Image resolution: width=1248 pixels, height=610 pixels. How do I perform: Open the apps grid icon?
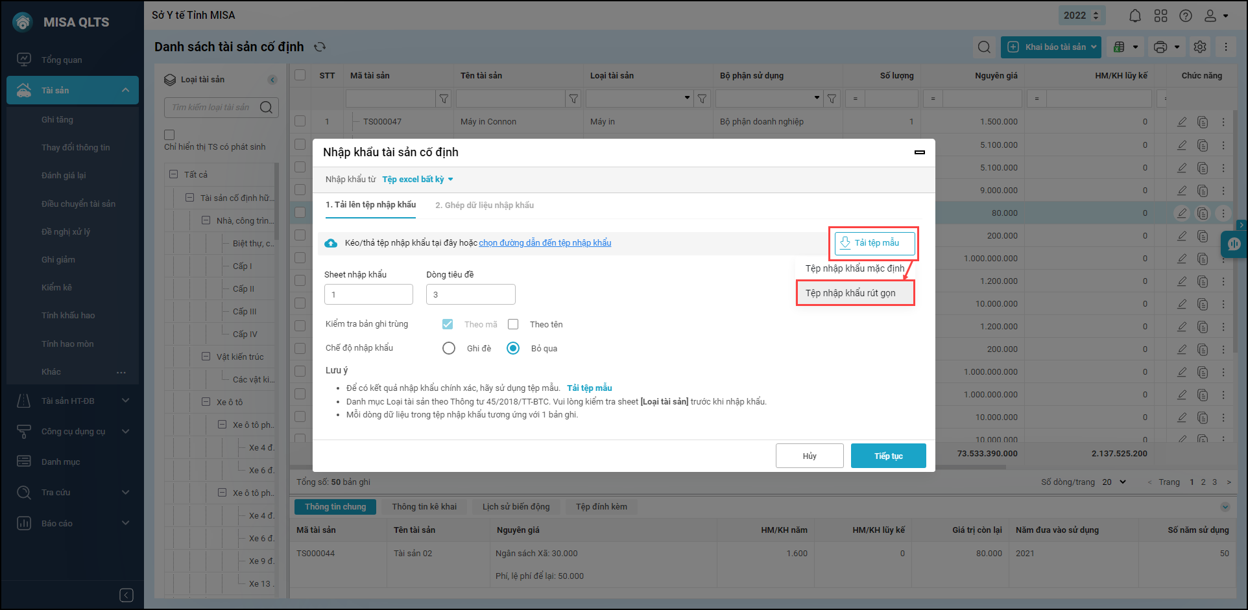[x=1161, y=16]
